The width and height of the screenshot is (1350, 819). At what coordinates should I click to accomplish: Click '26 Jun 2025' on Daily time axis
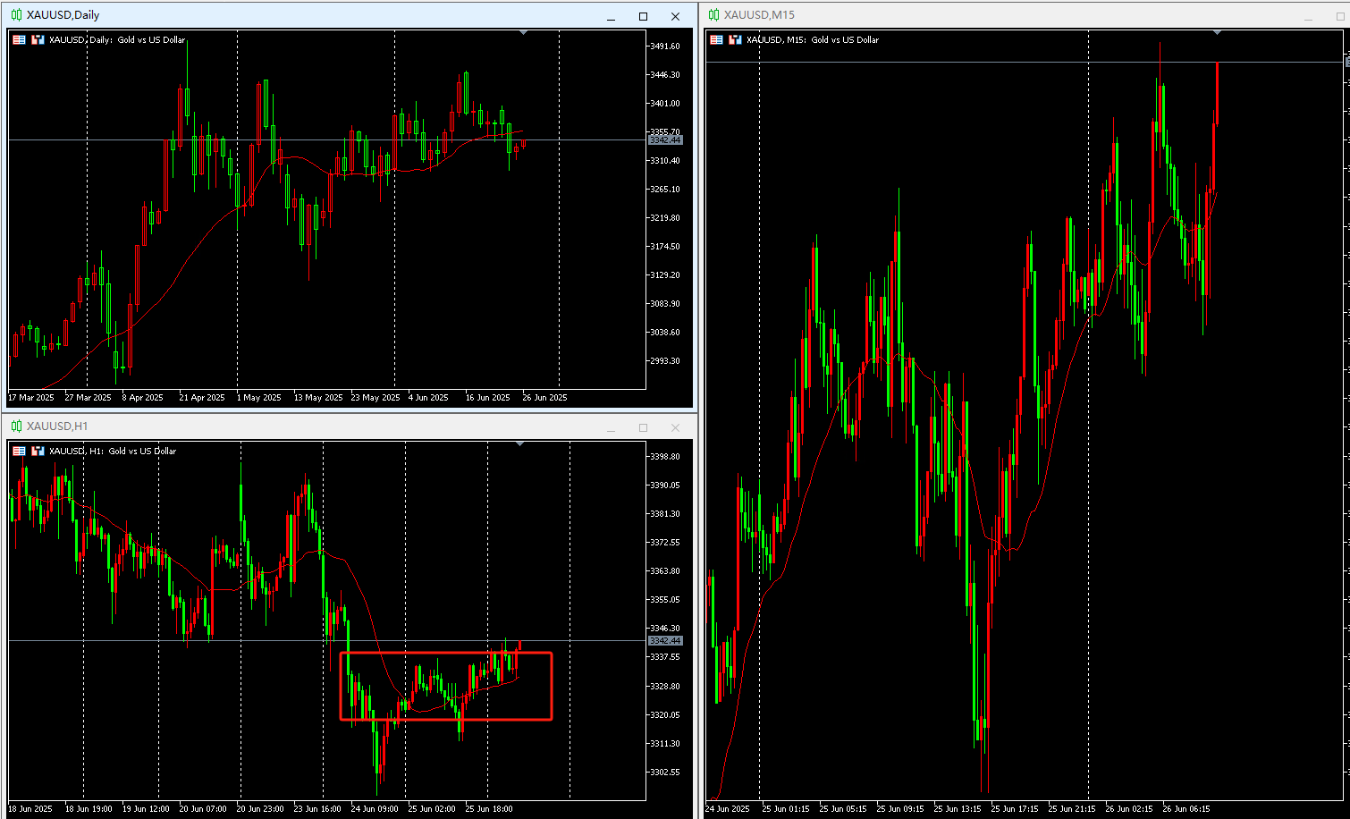(545, 398)
